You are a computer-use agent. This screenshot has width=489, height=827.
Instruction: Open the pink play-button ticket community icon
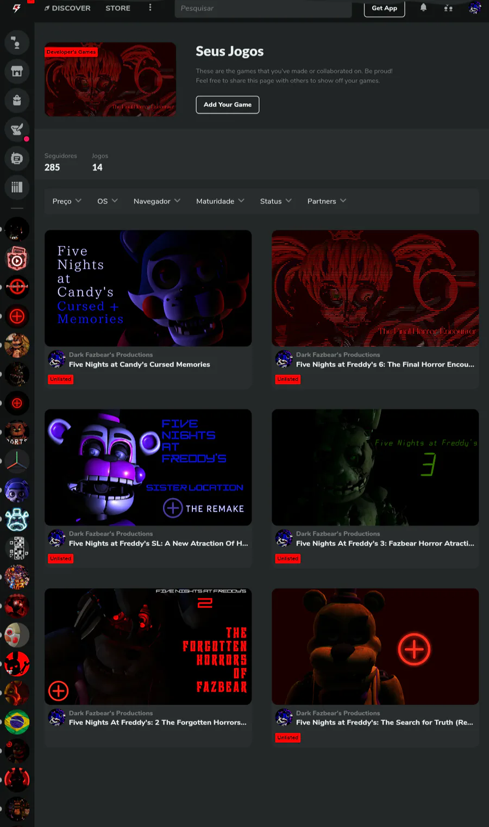click(17, 258)
